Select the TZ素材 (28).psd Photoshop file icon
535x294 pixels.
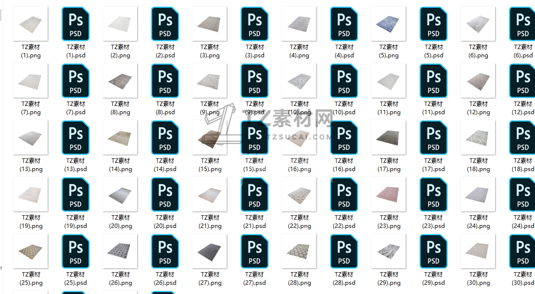[344, 252]
